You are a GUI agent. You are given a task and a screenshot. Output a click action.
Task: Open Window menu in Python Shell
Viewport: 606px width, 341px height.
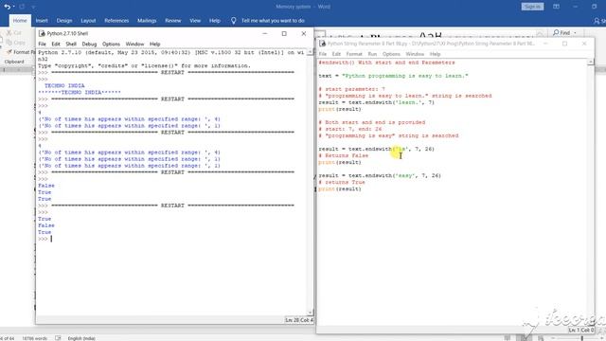point(134,45)
